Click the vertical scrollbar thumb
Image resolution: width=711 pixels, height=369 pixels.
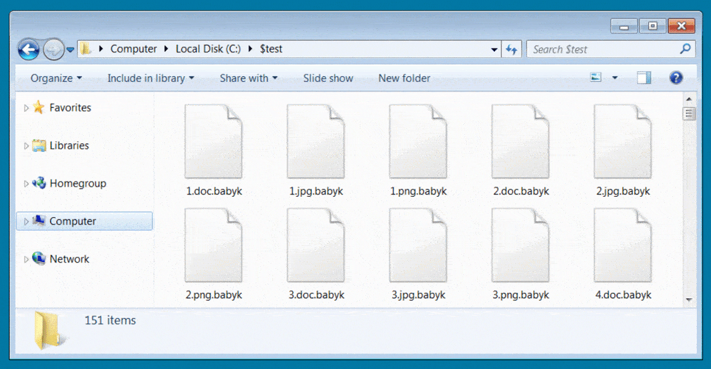click(x=689, y=113)
